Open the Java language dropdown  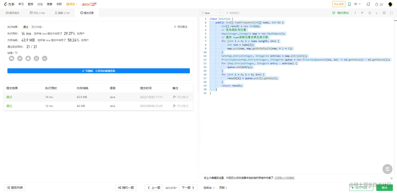[212, 13]
